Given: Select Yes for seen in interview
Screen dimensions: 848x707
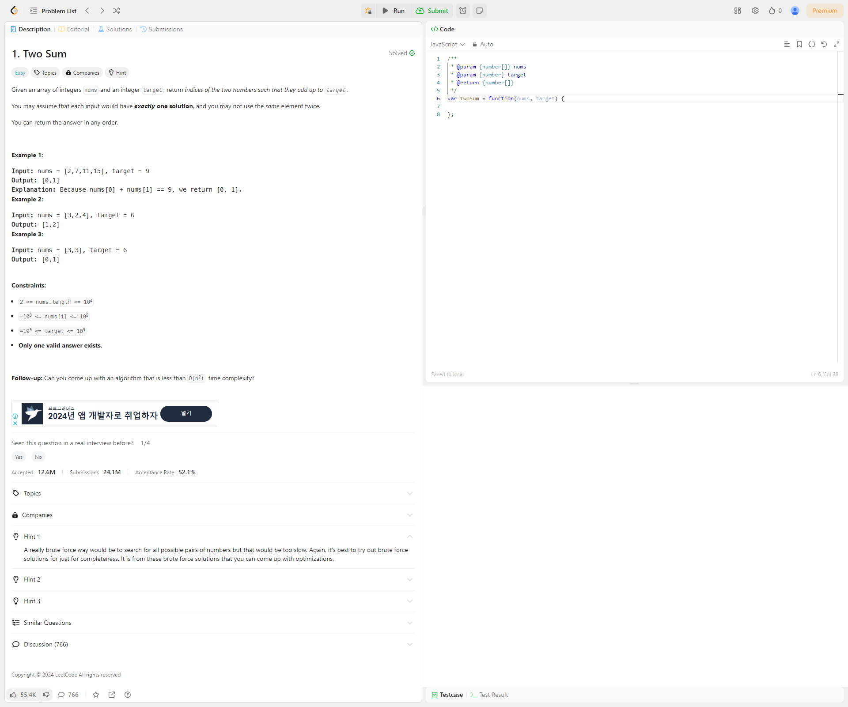Looking at the screenshot, I should coord(19,457).
